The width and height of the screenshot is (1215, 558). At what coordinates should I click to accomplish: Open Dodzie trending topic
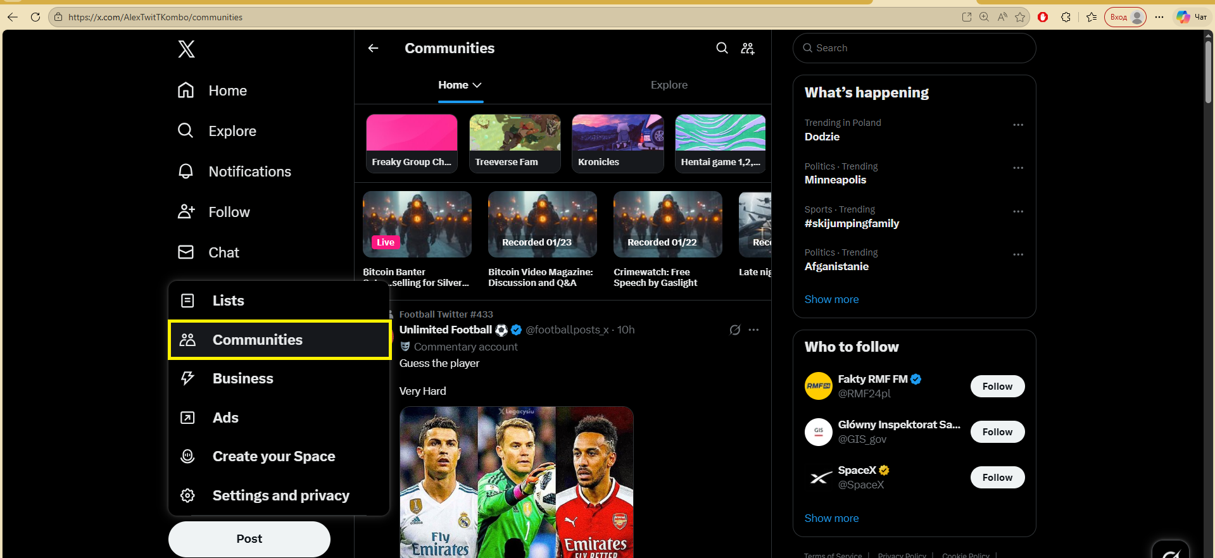pyautogui.click(x=822, y=137)
